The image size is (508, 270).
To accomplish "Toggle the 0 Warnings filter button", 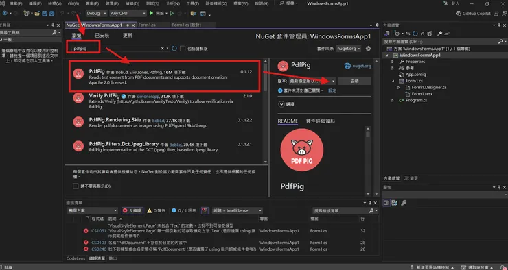I will coord(156,210).
